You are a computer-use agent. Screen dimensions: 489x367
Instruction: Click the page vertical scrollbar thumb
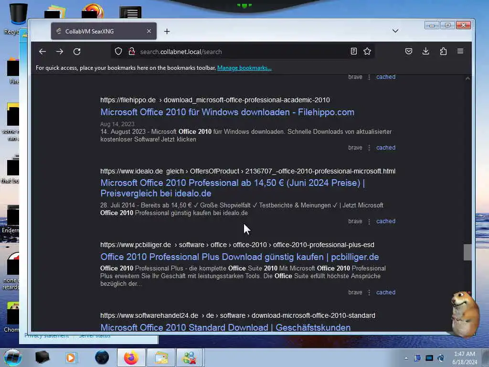[x=468, y=252]
